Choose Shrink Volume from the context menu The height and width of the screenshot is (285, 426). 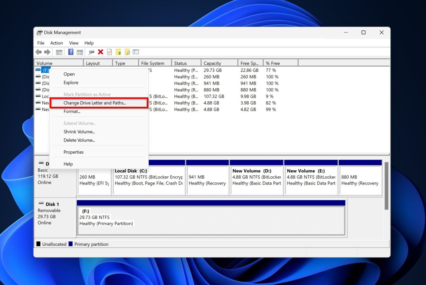pos(79,132)
